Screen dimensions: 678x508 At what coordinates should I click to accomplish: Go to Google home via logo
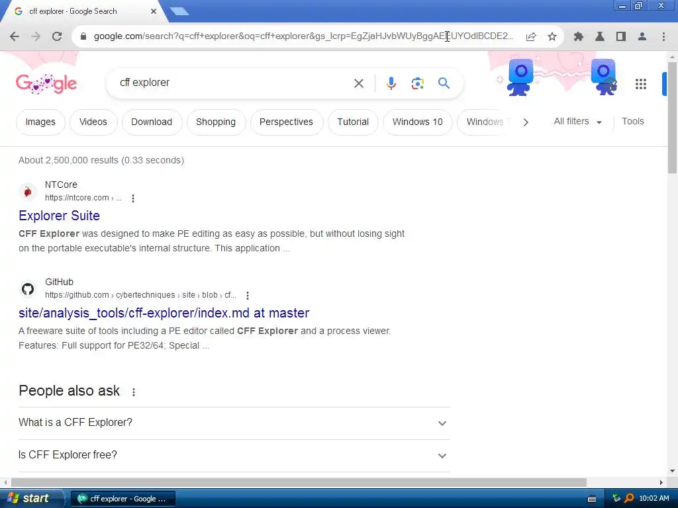tap(46, 83)
